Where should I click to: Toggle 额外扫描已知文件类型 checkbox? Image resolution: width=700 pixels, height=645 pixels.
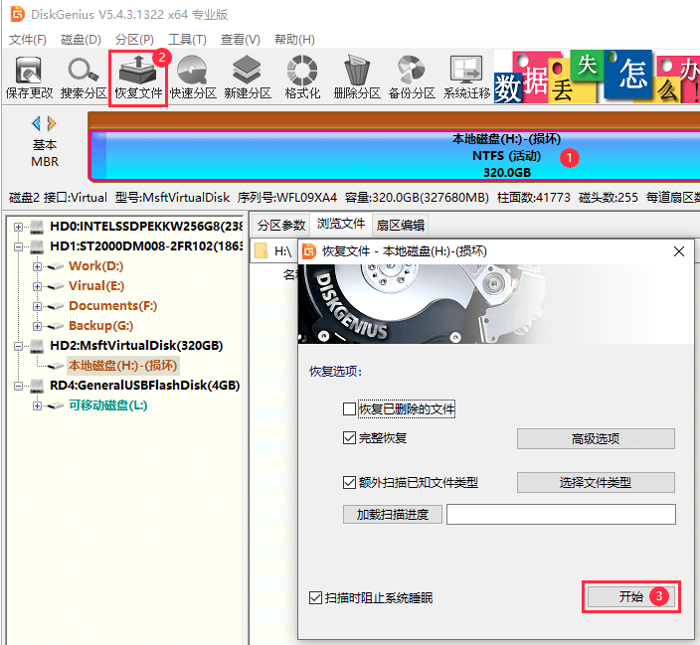[349, 483]
